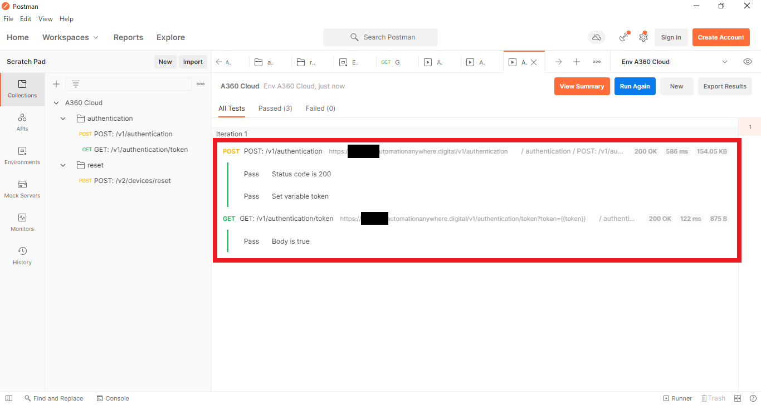Click the GET: /v1/authentication/token result row

tap(475, 219)
